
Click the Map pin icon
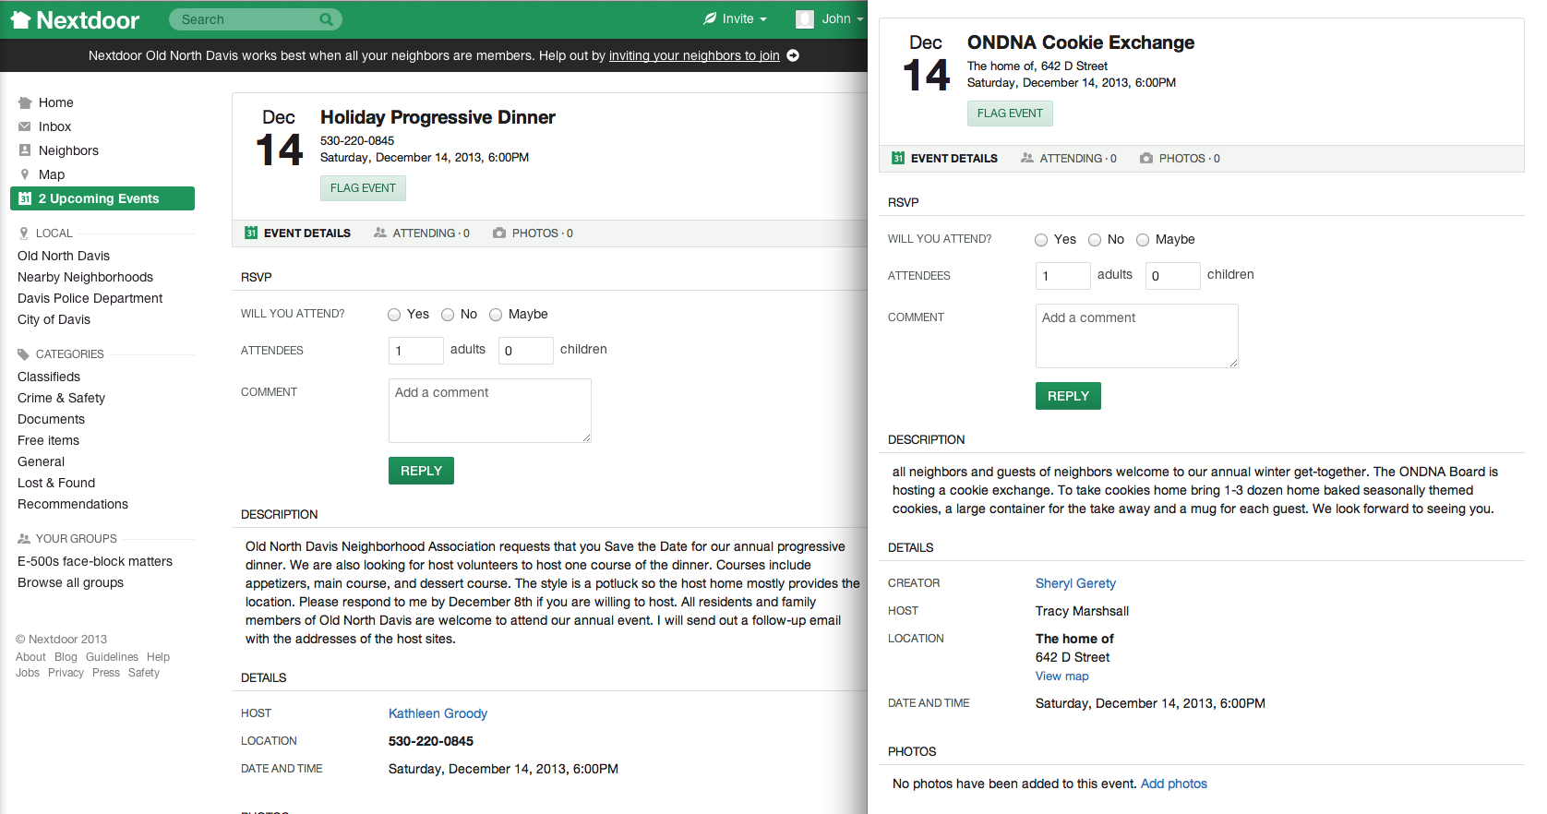[25, 174]
